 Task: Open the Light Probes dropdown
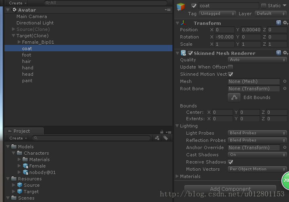click(x=257, y=133)
